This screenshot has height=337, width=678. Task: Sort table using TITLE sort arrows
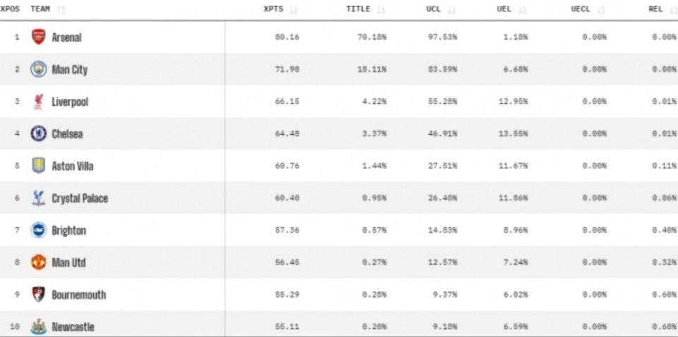tap(381, 10)
